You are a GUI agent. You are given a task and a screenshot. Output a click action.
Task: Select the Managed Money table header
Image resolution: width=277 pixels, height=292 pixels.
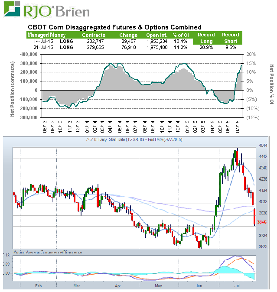tap(47, 35)
